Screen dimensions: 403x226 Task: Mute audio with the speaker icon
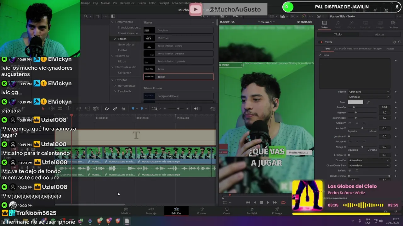tap(196, 109)
